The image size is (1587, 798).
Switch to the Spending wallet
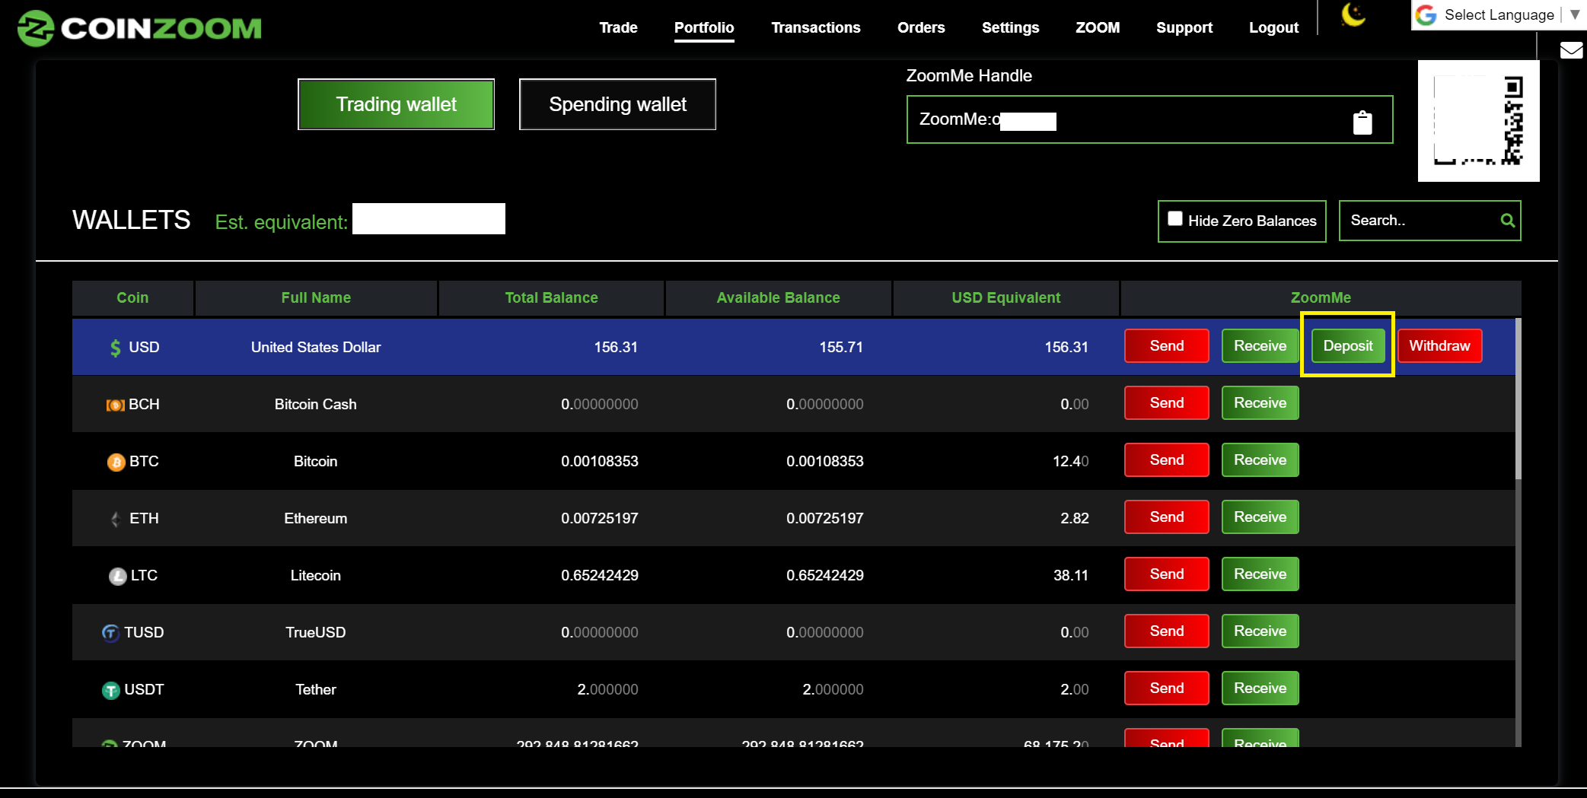point(617,104)
